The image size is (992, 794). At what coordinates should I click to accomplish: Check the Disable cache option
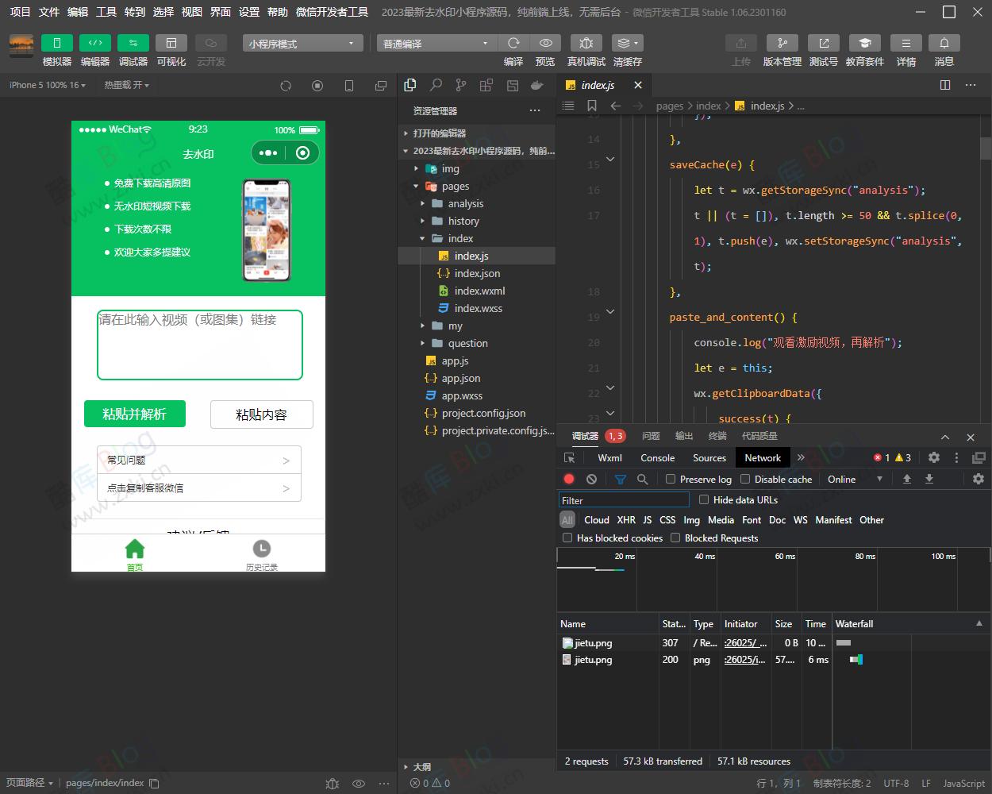click(x=745, y=479)
